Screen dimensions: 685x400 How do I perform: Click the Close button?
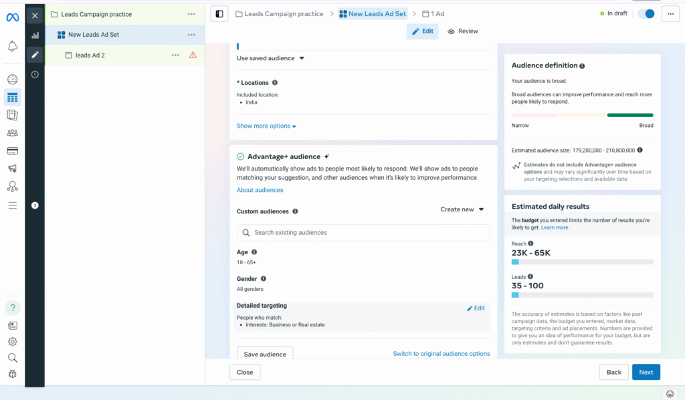245,372
